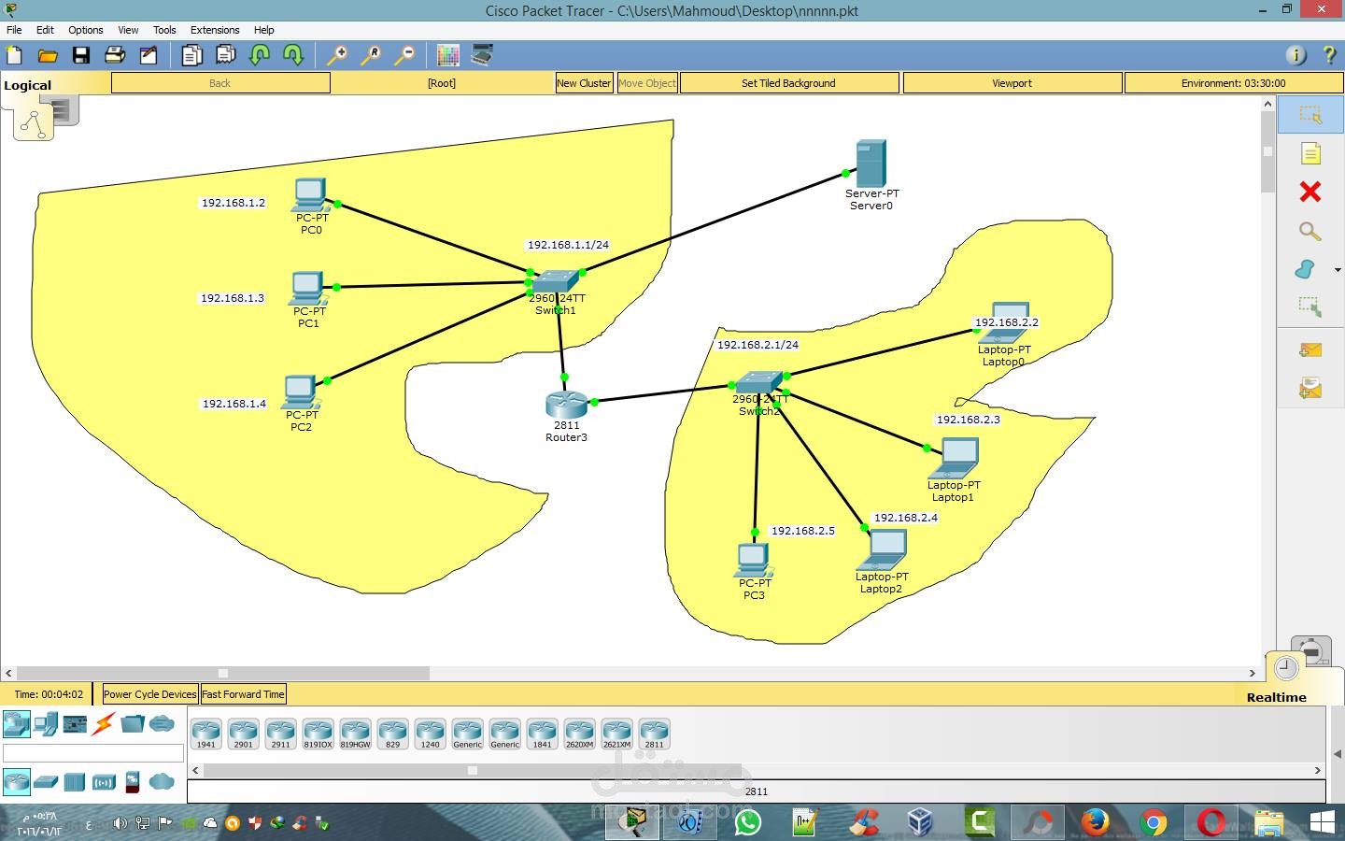This screenshot has height=841, width=1345.
Task: Activate the Inspect magnifier tool
Action: pyautogui.click(x=1310, y=231)
